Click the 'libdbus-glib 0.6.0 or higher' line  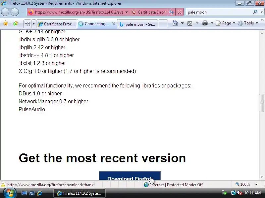[49, 40]
